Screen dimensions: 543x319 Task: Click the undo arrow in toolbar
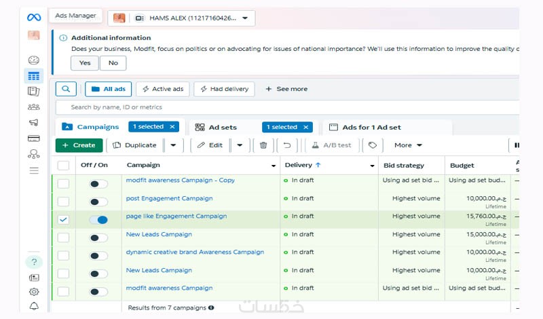pyautogui.click(x=287, y=145)
